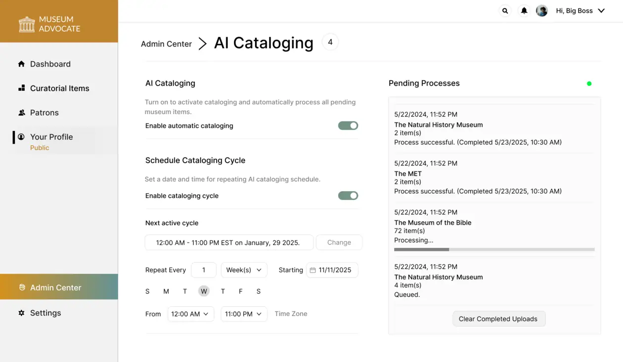
Task: Click the Your Profile person icon
Action: [21, 137]
